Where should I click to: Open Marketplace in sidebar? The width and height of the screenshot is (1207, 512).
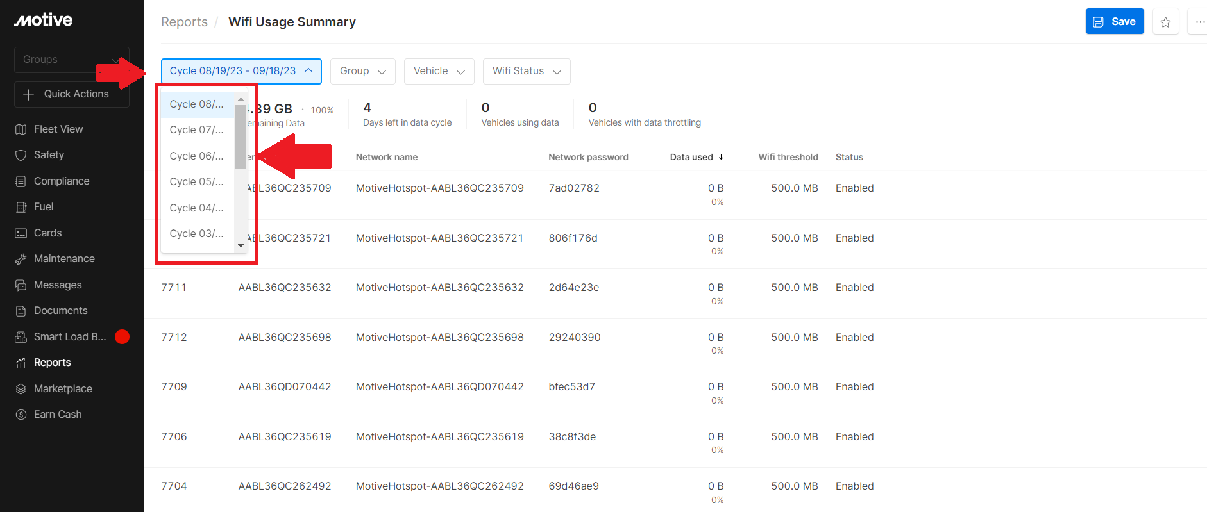click(63, 389)
